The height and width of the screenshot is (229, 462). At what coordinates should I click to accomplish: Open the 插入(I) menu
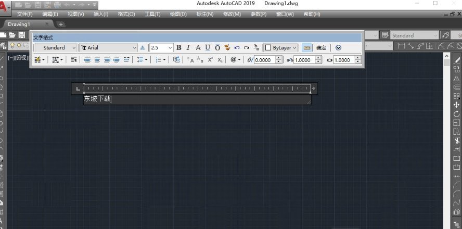(x=101, y=14)
